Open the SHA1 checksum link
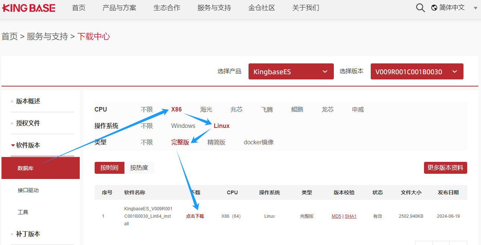 pyautogui.click(x=351, y=216)
